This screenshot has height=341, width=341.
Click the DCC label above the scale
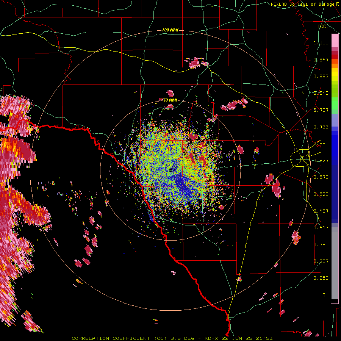[333, 23]
